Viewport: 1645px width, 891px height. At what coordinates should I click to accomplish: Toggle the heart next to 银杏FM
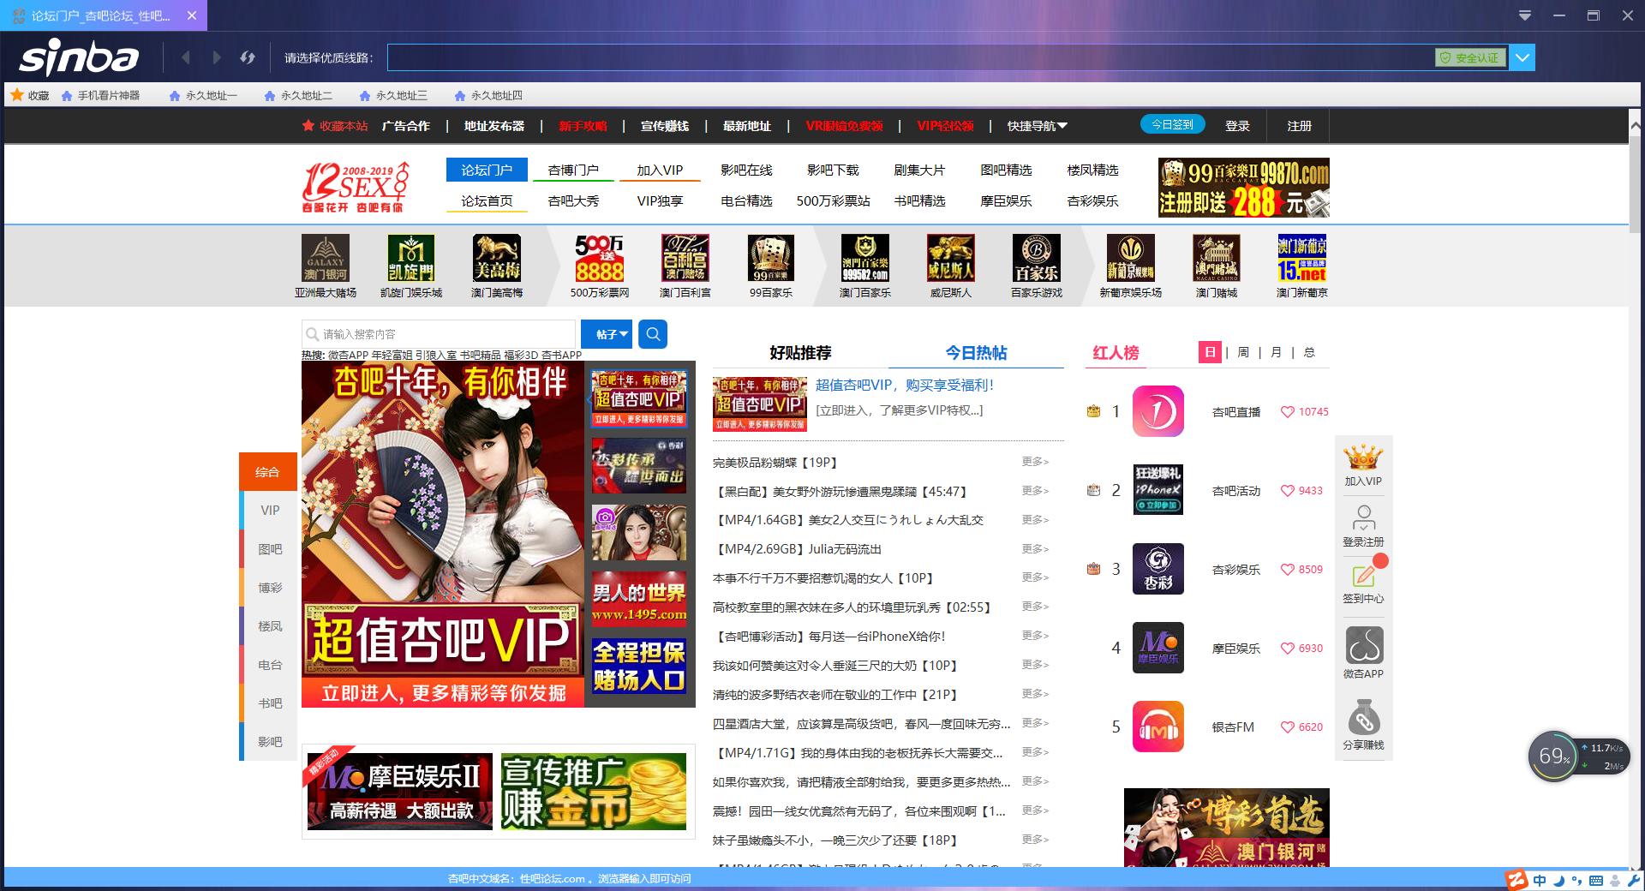(x=1287, y=727)
